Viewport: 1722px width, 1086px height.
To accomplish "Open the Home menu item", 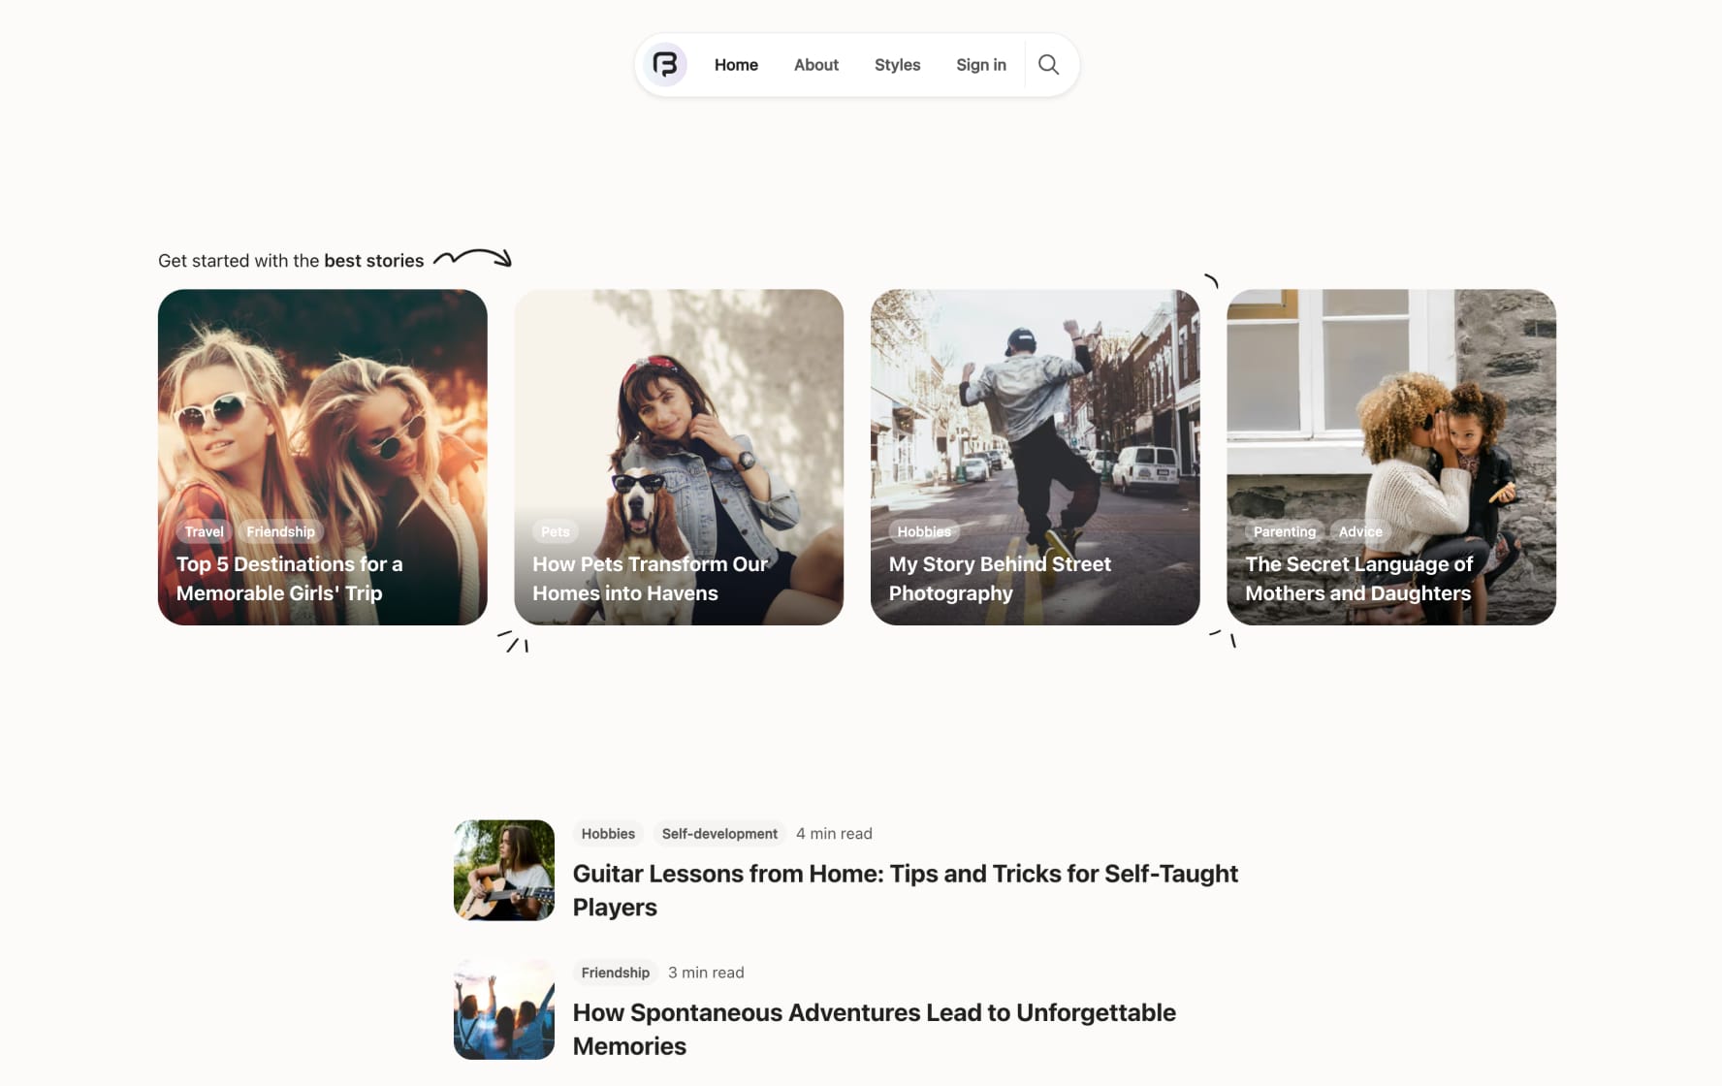I will coord(736,64).
